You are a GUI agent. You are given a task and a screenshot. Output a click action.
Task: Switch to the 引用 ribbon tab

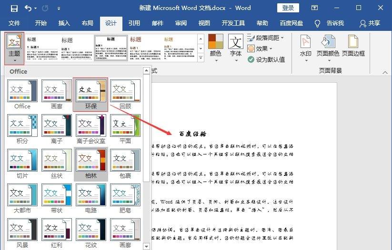coord(134,23)
